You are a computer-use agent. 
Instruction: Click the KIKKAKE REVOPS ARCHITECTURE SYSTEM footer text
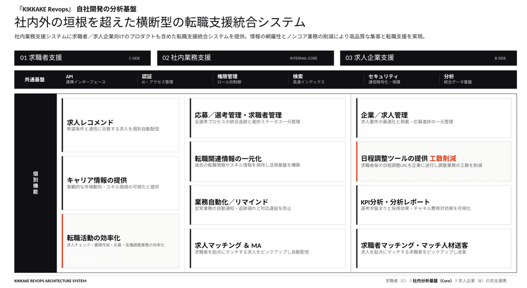click(50, 281)
